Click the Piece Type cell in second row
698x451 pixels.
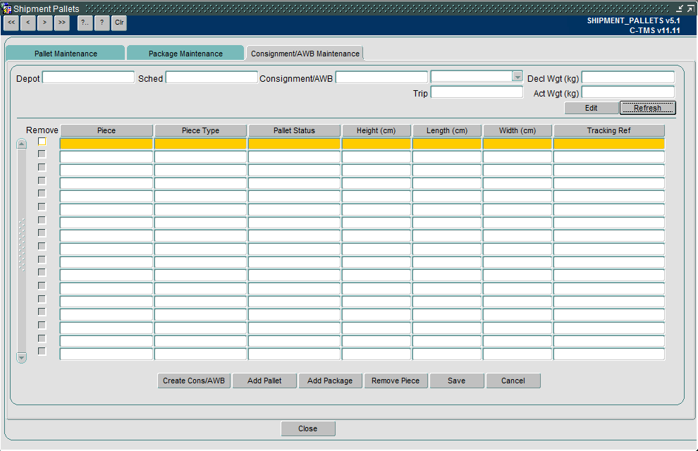200,156
